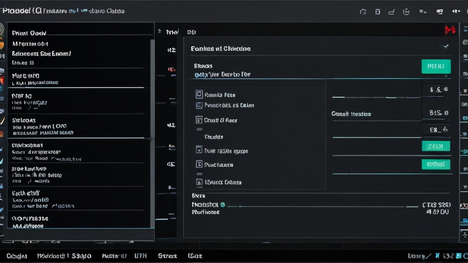Image resolution: width=468 pixels, height=263 pixels.
Task: Click the red flag icon at dialog corner
Action: click(x=450, y=30)
